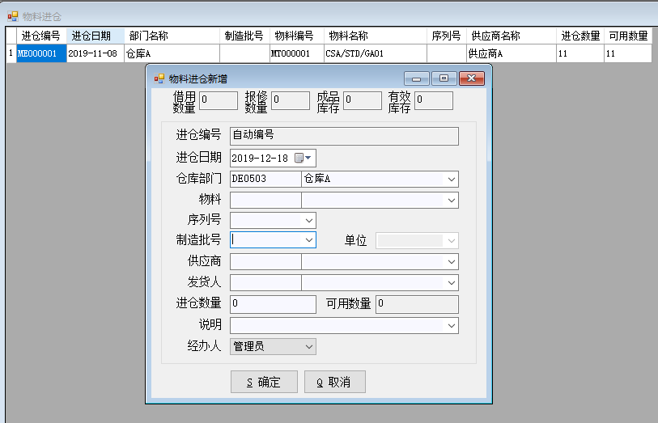The width and height of the screenshot is (658, 423).
Task: Open the 说明 dropdown list
Action: (451, 325)
